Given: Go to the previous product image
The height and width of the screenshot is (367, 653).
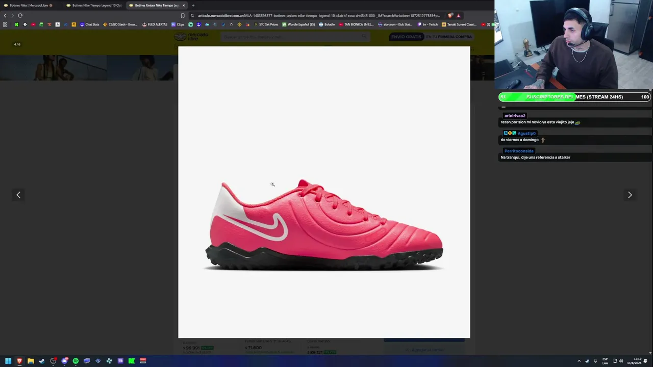Looking at the screenshot, I should (x=18, y=195).
